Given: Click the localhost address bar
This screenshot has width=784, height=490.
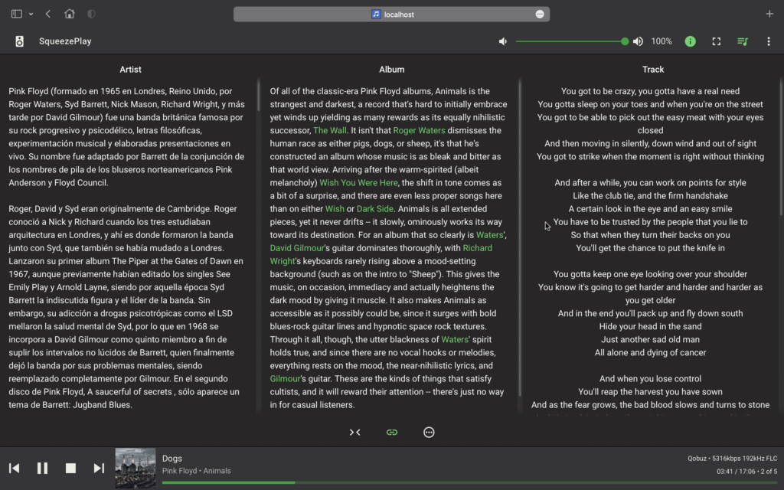Looking at the screenshot, I should pyautogui.click(x=391, y=14).
